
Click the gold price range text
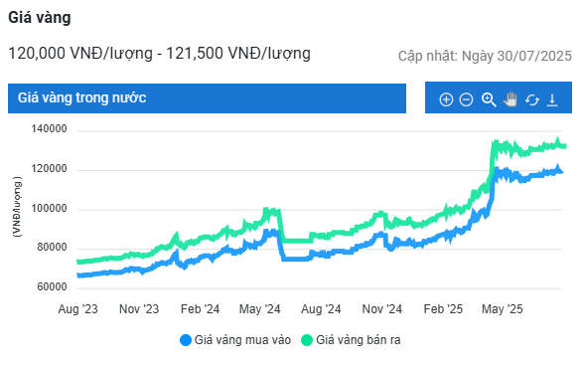(x=159, y=54)
